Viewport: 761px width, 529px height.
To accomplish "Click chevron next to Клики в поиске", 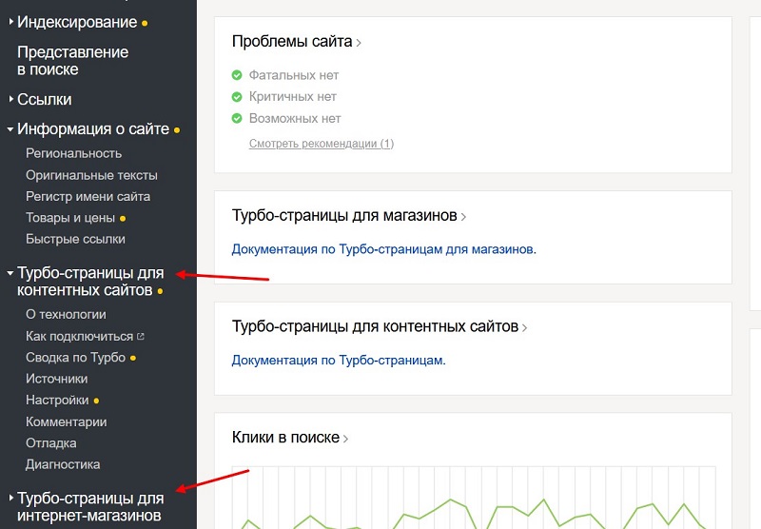I will click(x=346, y=439).
